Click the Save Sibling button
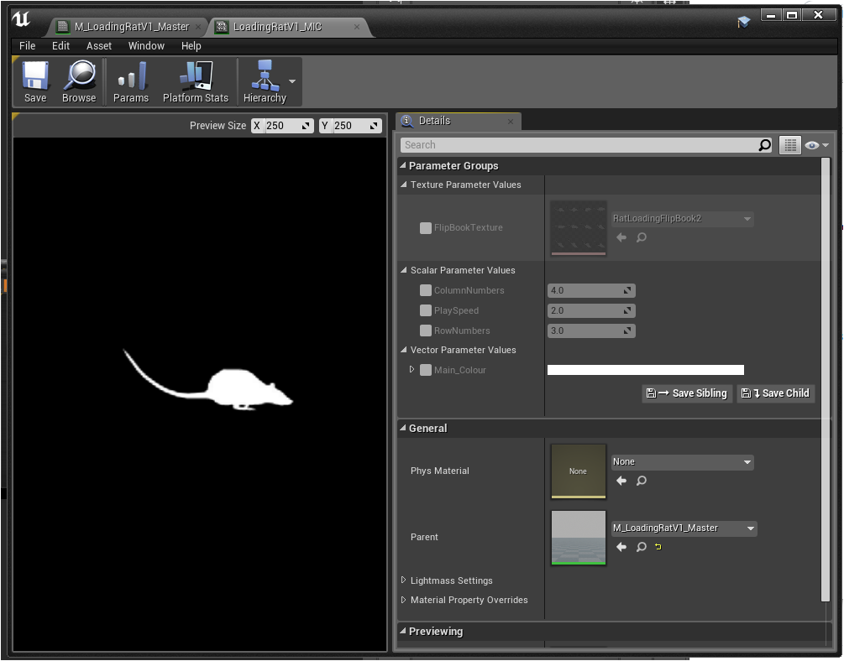The width and height of the screenshot is (844, 661). pyautogui.click(x=687, y=393)
